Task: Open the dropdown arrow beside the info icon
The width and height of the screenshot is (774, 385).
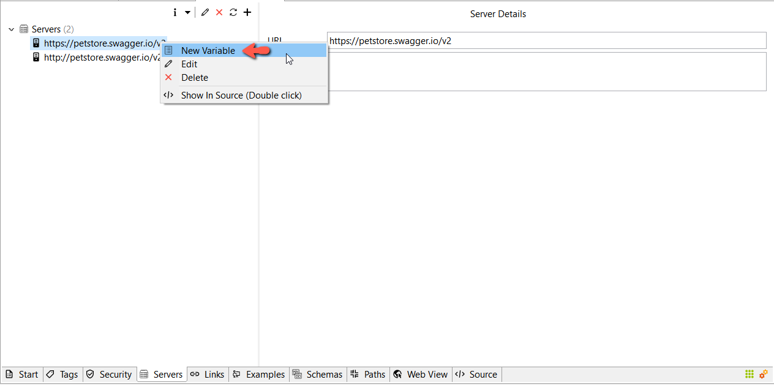Action: 187,12
